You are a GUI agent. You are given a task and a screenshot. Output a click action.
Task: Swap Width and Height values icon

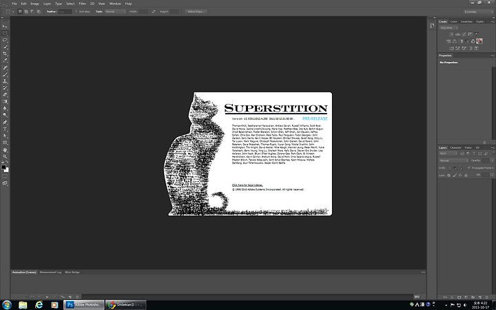[154, 12]
